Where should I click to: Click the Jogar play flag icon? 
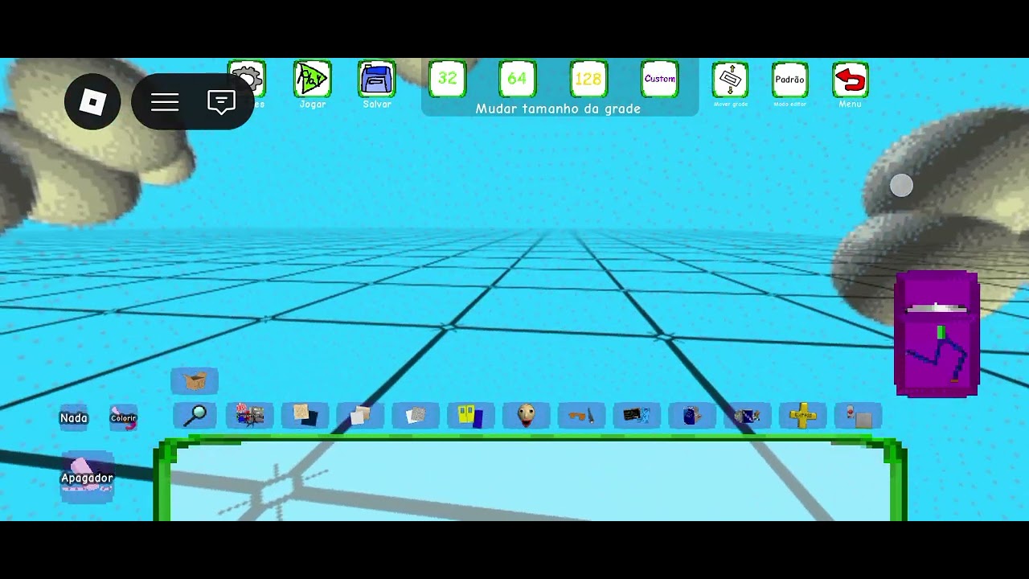click(312, 79)
